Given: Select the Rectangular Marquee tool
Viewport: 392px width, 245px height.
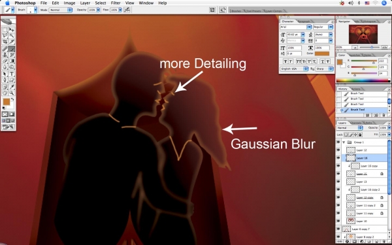Looking at the screenshot, I should (x=5, y=30).
